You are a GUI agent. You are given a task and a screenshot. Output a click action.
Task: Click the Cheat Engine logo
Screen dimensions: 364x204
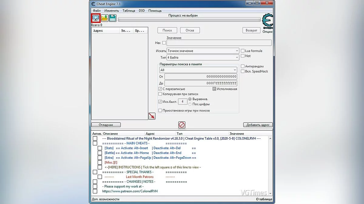(268, 21)
